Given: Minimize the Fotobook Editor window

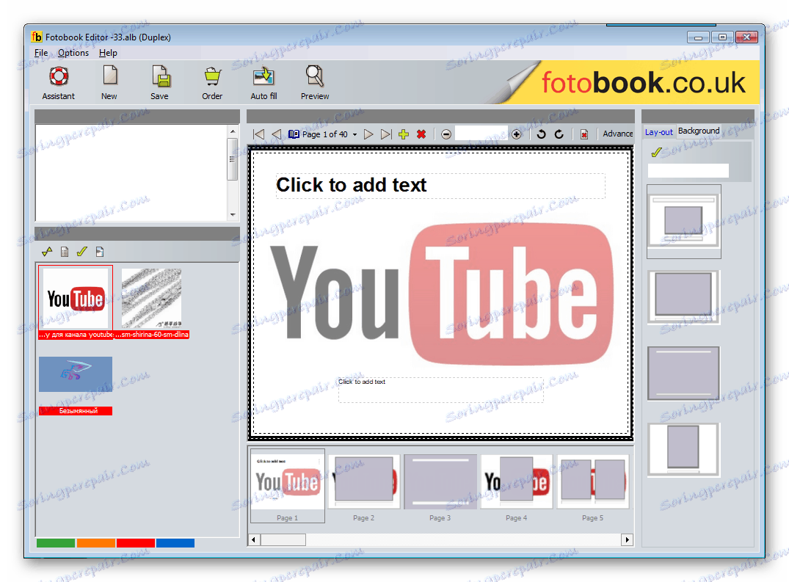Looking at the screenshot, I should 698,37.
